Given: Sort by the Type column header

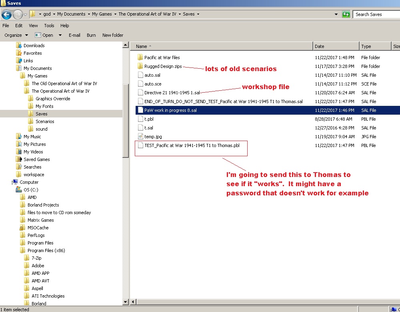Looking at the screenshot, I should click(x=375, y=46).
